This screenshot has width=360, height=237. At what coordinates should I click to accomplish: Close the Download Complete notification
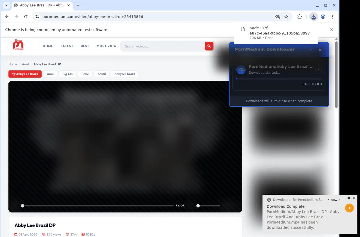tap(354, 198)
